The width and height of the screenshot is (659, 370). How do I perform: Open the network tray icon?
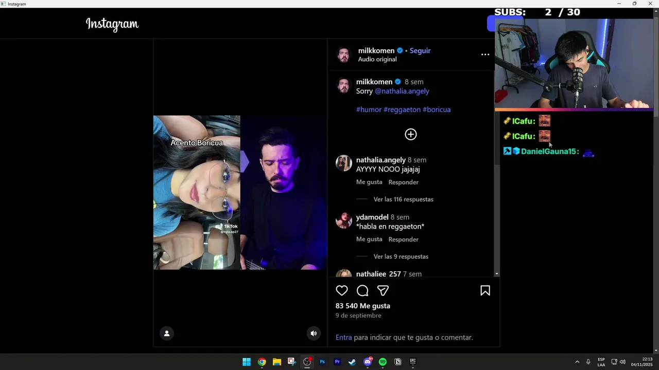[614, 362]
